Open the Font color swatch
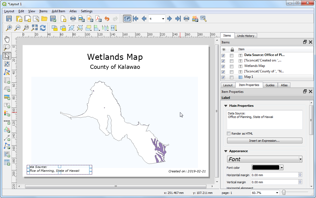Viewport: 316px width, 198px height. [x=266, y=167]
